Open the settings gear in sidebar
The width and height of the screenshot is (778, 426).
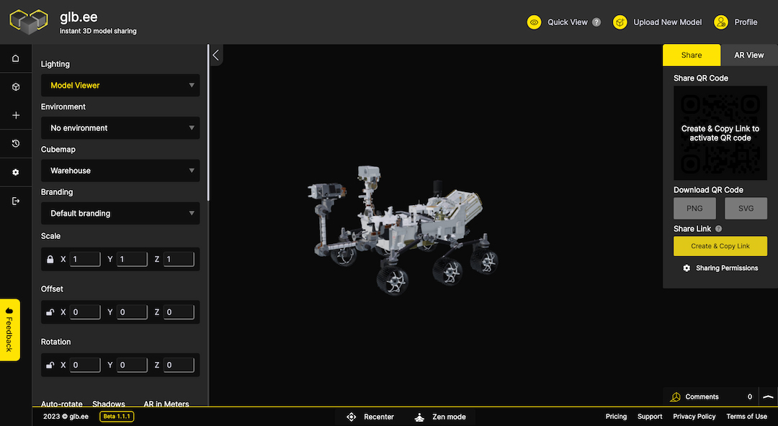point(16,173)
